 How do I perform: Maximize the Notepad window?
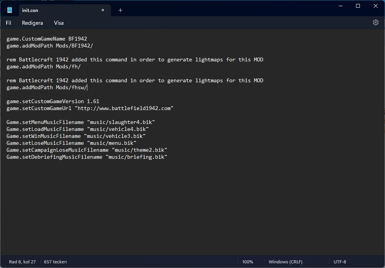358,6
